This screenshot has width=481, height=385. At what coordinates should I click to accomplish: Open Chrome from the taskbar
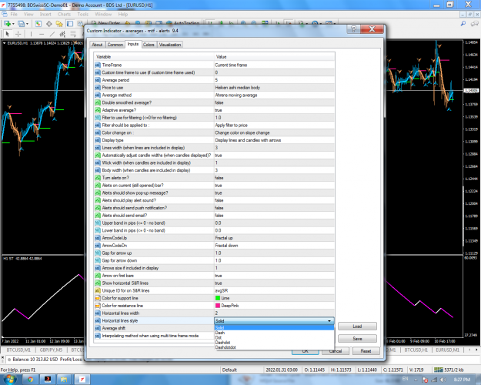pos(30,380)
